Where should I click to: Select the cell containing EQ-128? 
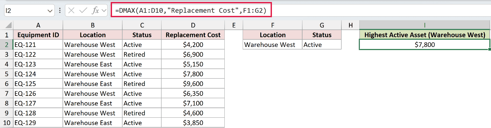(x=38, y=113)
